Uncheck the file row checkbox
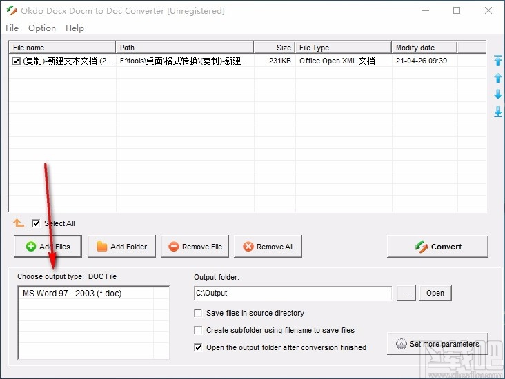This screenshot has height=379, width=505. [16, 61]
